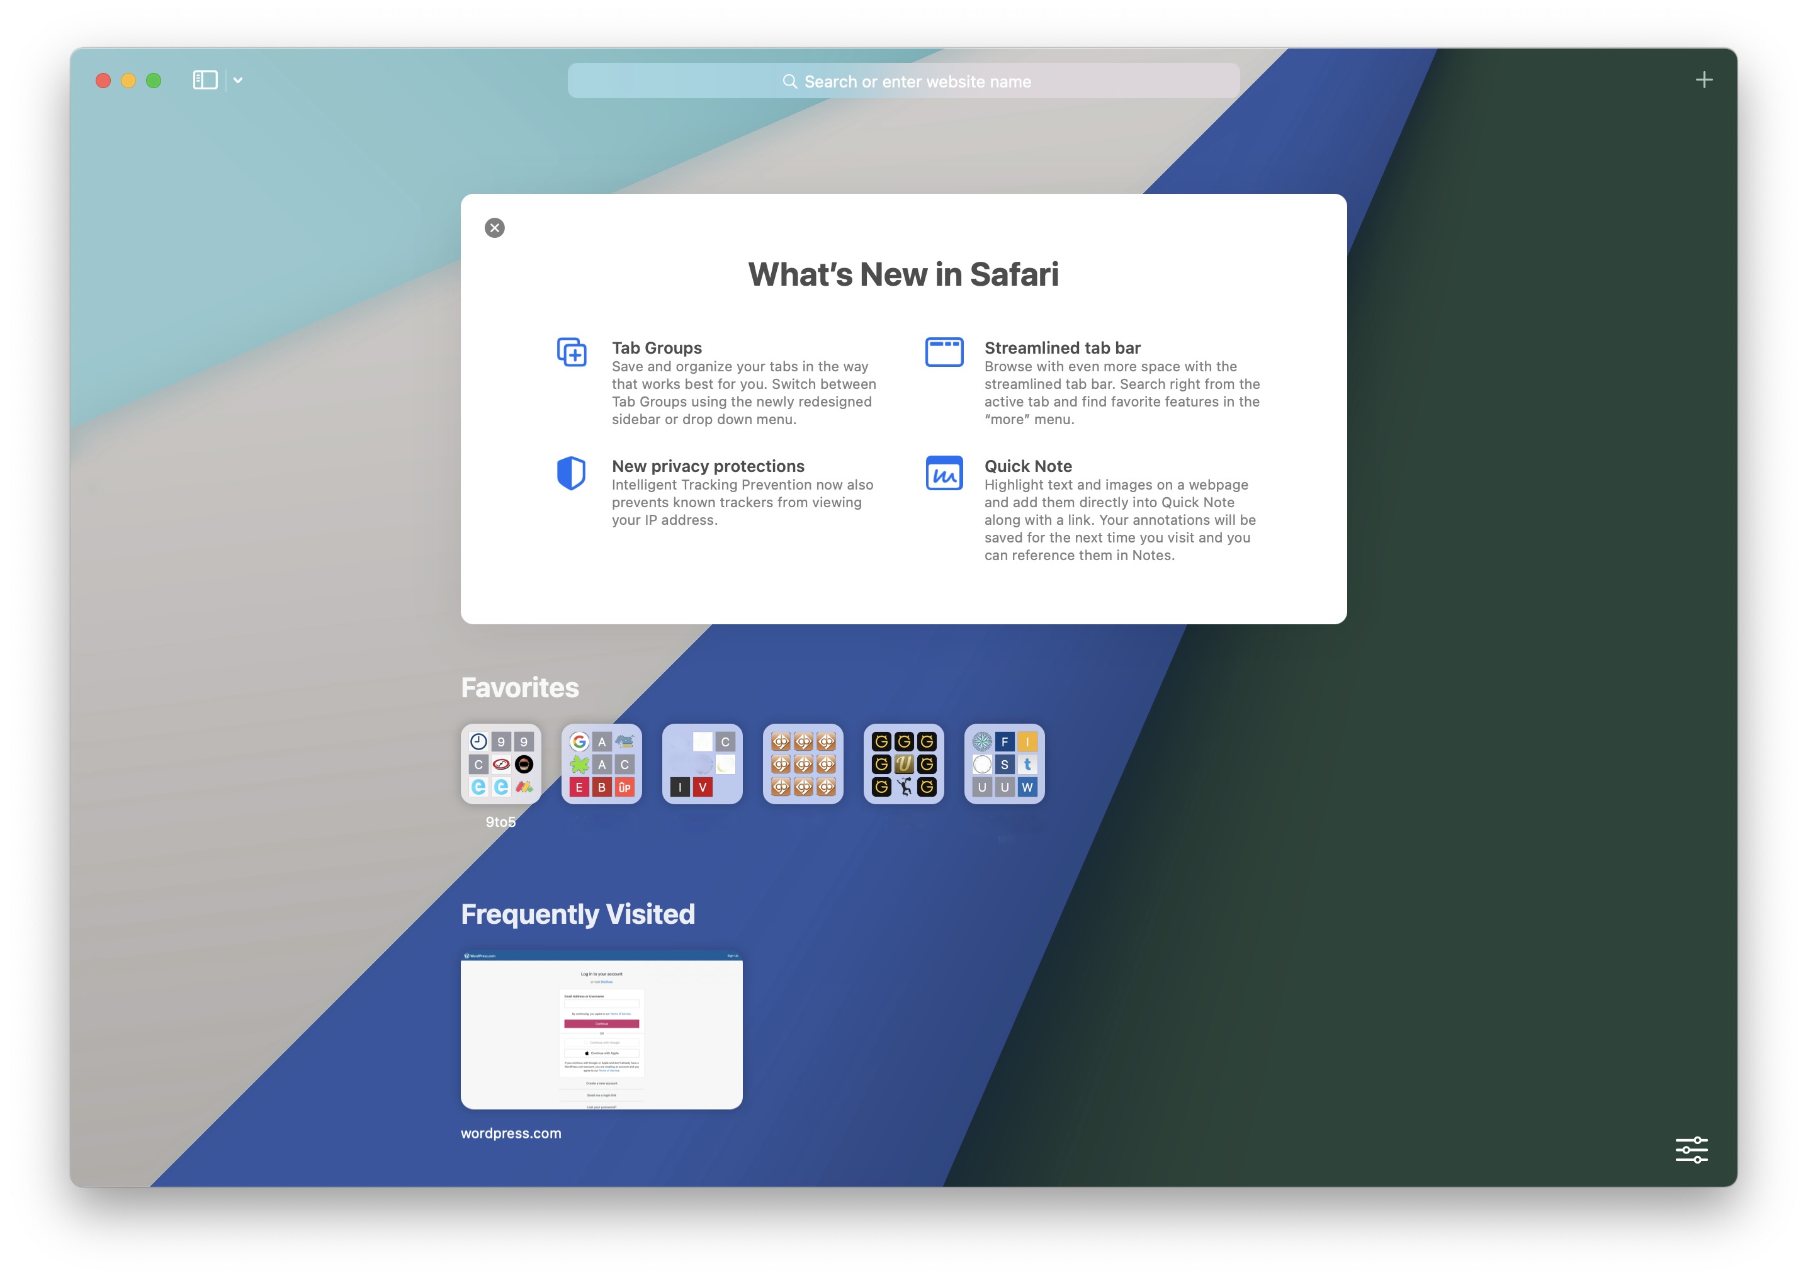1808x1280 pixels.
Task: Click the Quick Note icon in dialog
Action: [x=944, y=473]
